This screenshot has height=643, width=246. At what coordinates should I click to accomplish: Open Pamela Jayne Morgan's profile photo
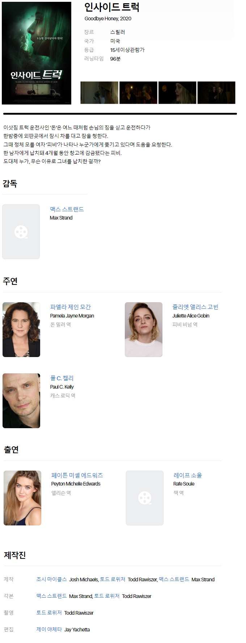click(21, 329)
